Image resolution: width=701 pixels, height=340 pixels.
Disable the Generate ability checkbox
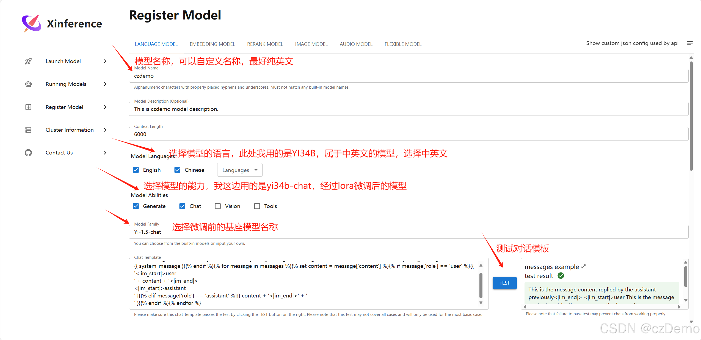coord(136,206)
